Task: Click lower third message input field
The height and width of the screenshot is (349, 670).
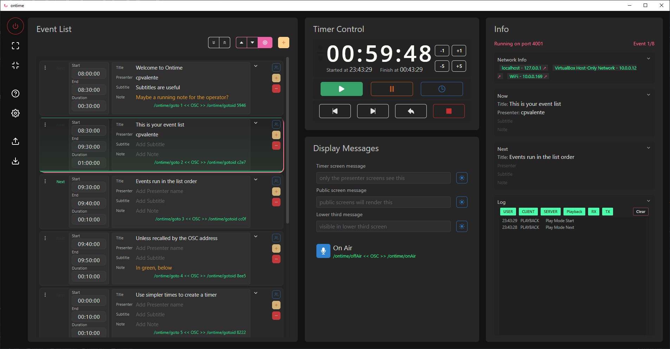Action: tap(383, 226)
